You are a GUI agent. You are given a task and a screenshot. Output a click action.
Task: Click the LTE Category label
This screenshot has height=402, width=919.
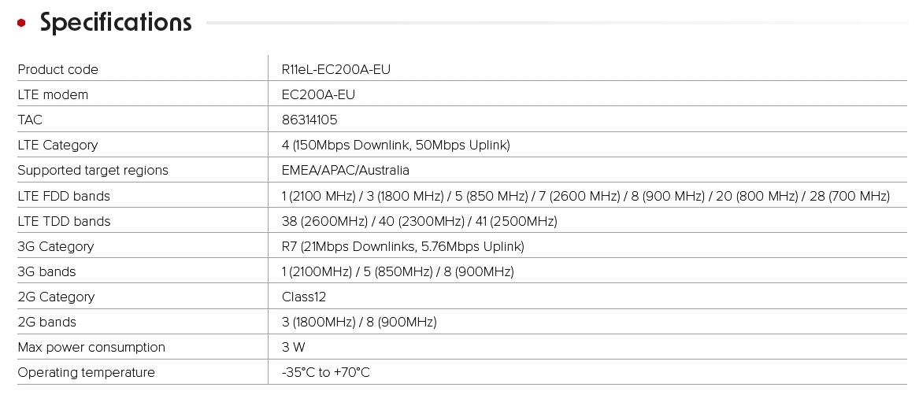point(57,145)
